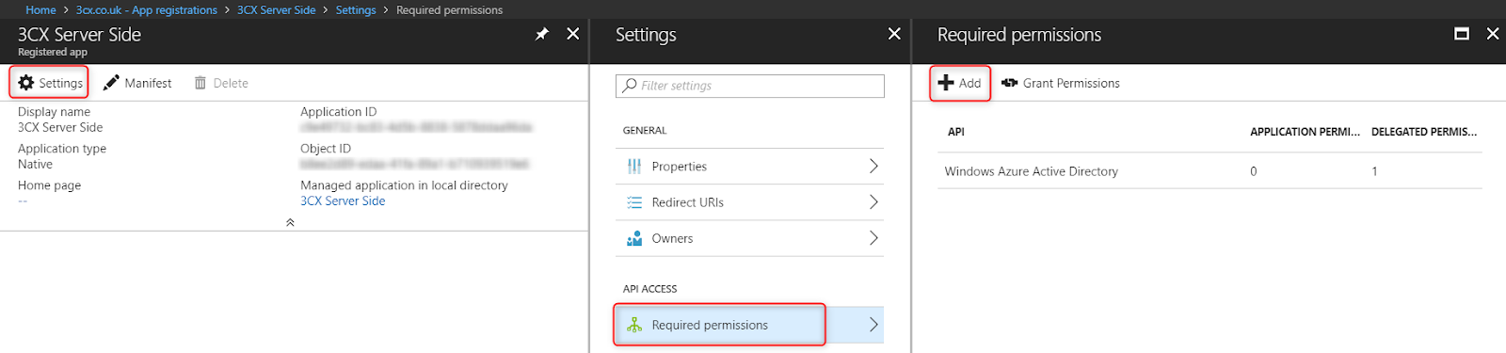Collapse the essentials section double chevron
The width and height of the screenshot is (1506, 353).
pyautogui.click(x=290, y=222)
